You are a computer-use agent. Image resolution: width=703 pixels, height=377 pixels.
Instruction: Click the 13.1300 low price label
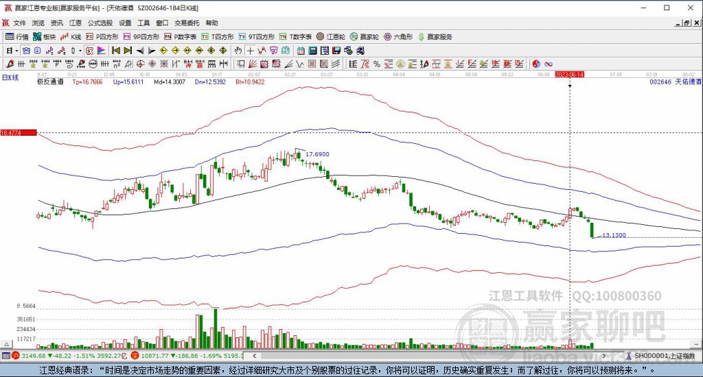click(x=614, y=235)
